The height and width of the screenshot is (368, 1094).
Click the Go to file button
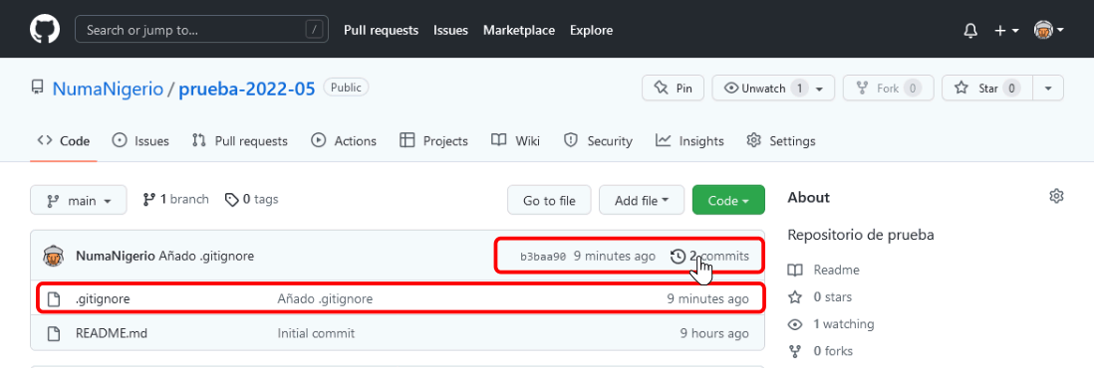point(549,200)
